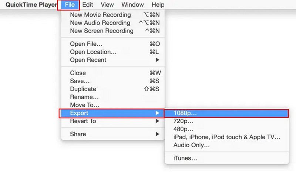Choose Audio Only… export
Image resolution: width=296 pixels, height=173 pixels.
tap(192, 145)
